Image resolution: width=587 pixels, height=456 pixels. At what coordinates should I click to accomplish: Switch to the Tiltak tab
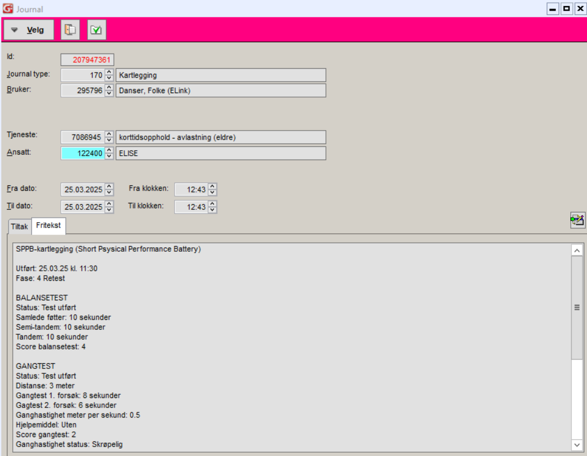click(x=20, y=226)
